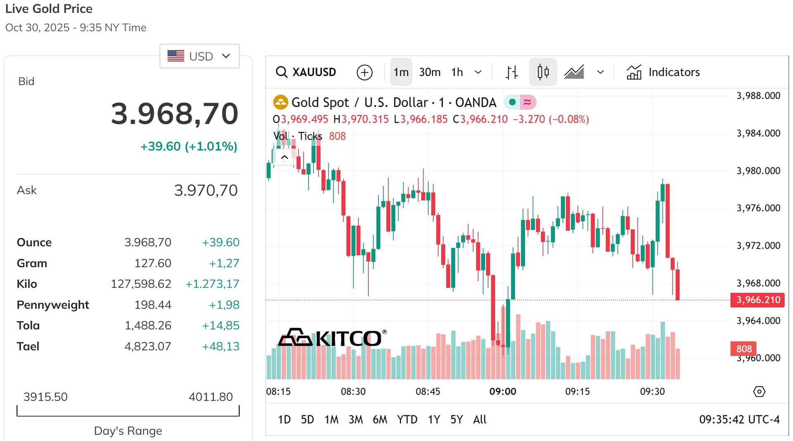
Task: Open Indicators panel
Action: [663, 72]
